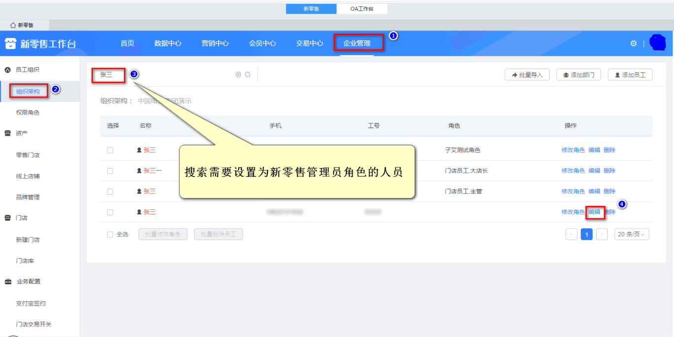This screenshot has height=337, width=674.
Task: Open the 数据中心 menu
Action: (x=168, y=43)
